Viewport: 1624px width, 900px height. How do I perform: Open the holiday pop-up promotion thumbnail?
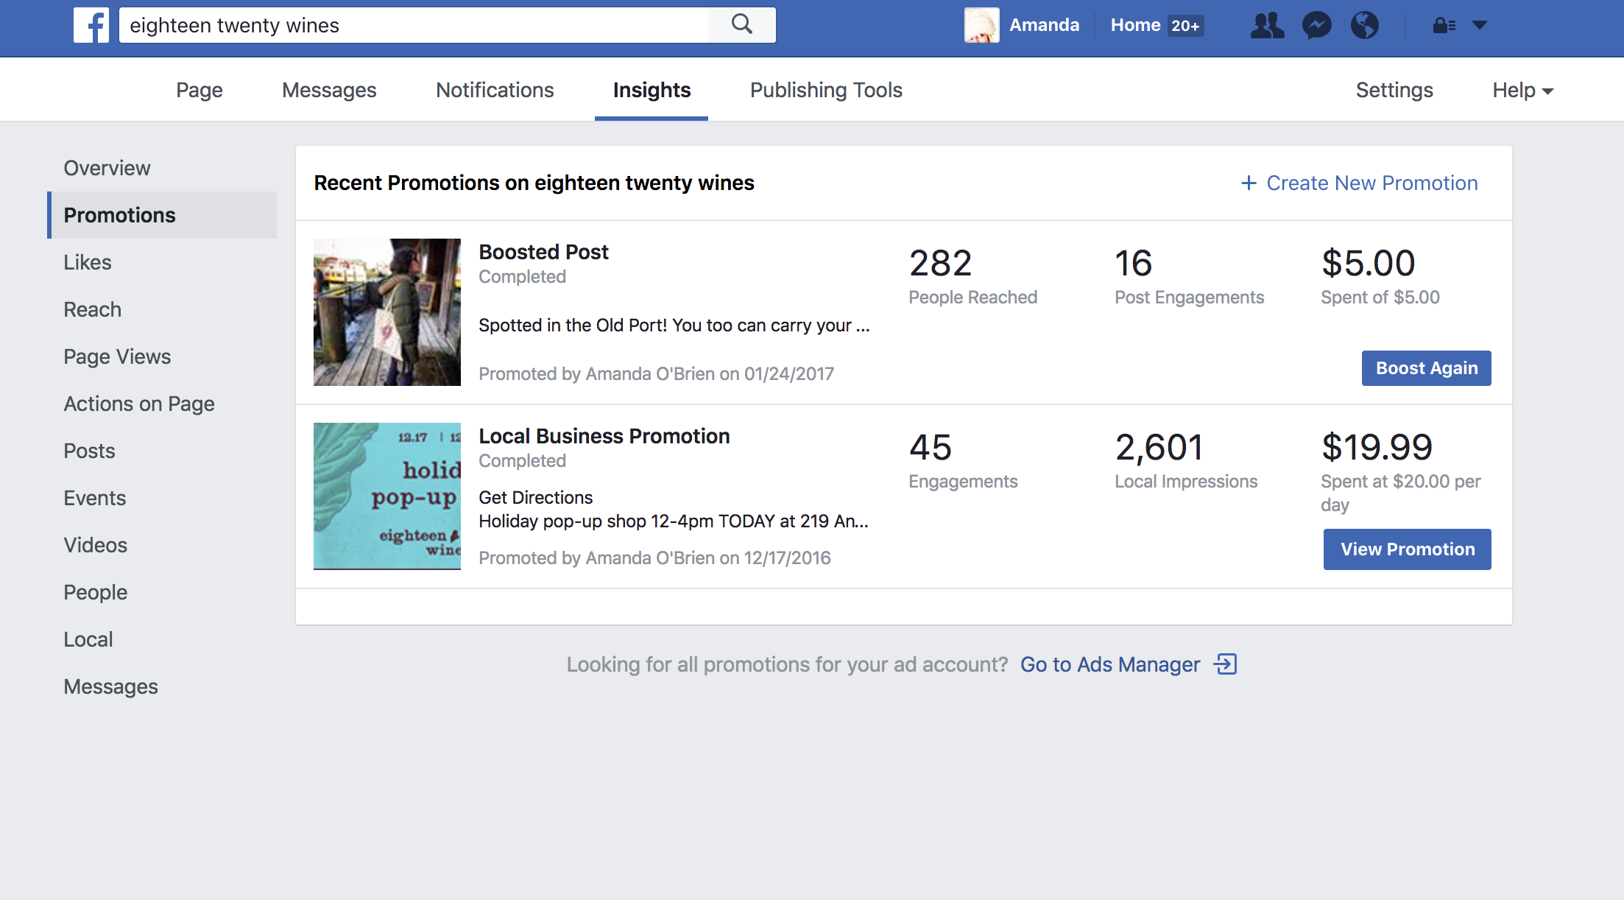[x=387, y=496]
